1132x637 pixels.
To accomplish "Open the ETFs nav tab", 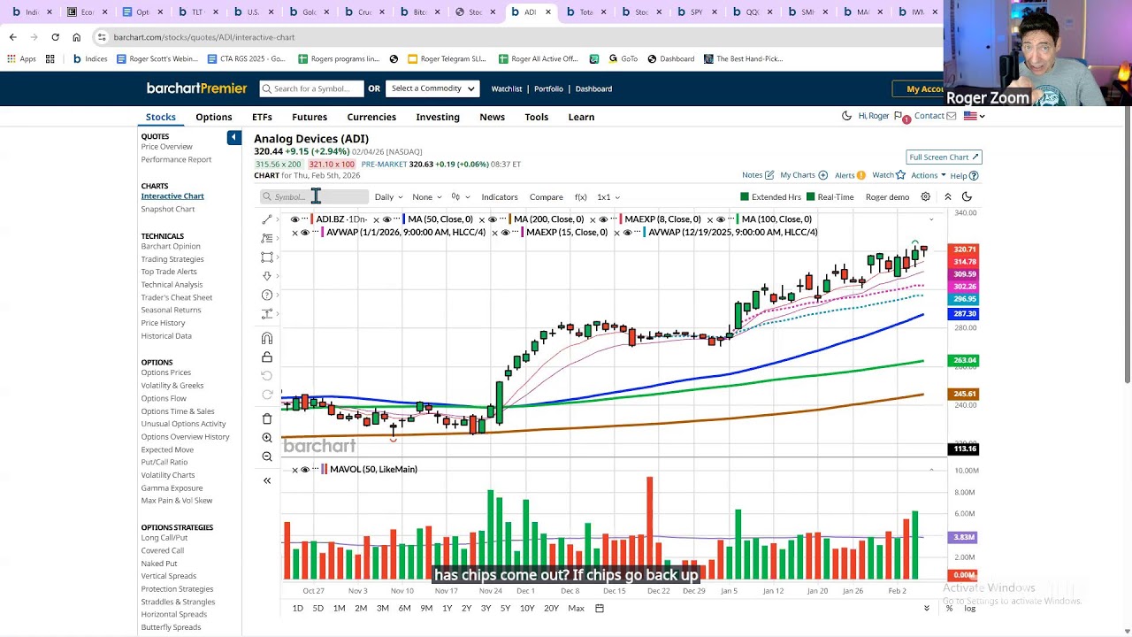I will [262, 117].
